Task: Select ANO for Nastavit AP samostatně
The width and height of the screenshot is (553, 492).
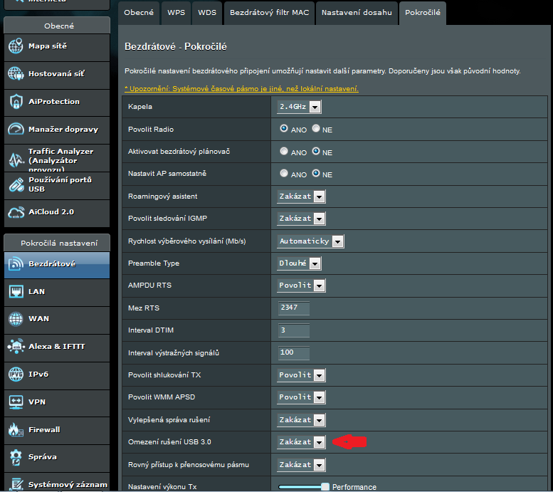Action: tap(284, 174)
